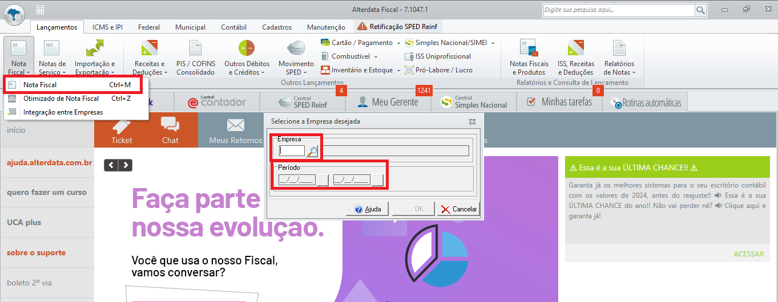Screen dimensions: 778x302
Task: Click the início sidebar item
Action: coord(16,130)
